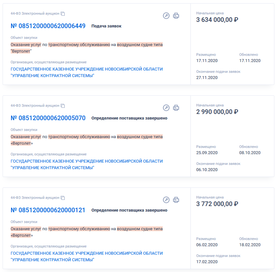The width and height of the screenshot is (276, 272).
Task: Click the print icon for tender 0851200000620006449
Action: (x=176, y=16)
